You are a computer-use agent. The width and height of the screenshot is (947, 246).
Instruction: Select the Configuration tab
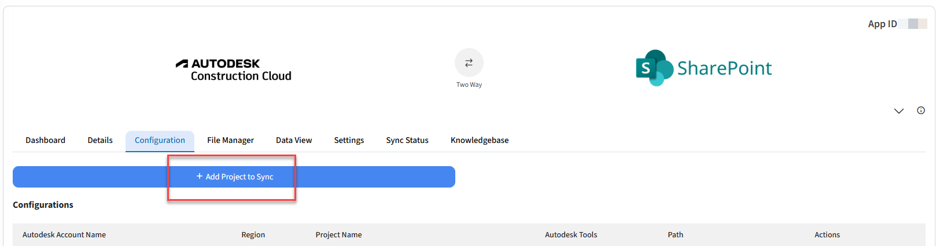(160, 140)
